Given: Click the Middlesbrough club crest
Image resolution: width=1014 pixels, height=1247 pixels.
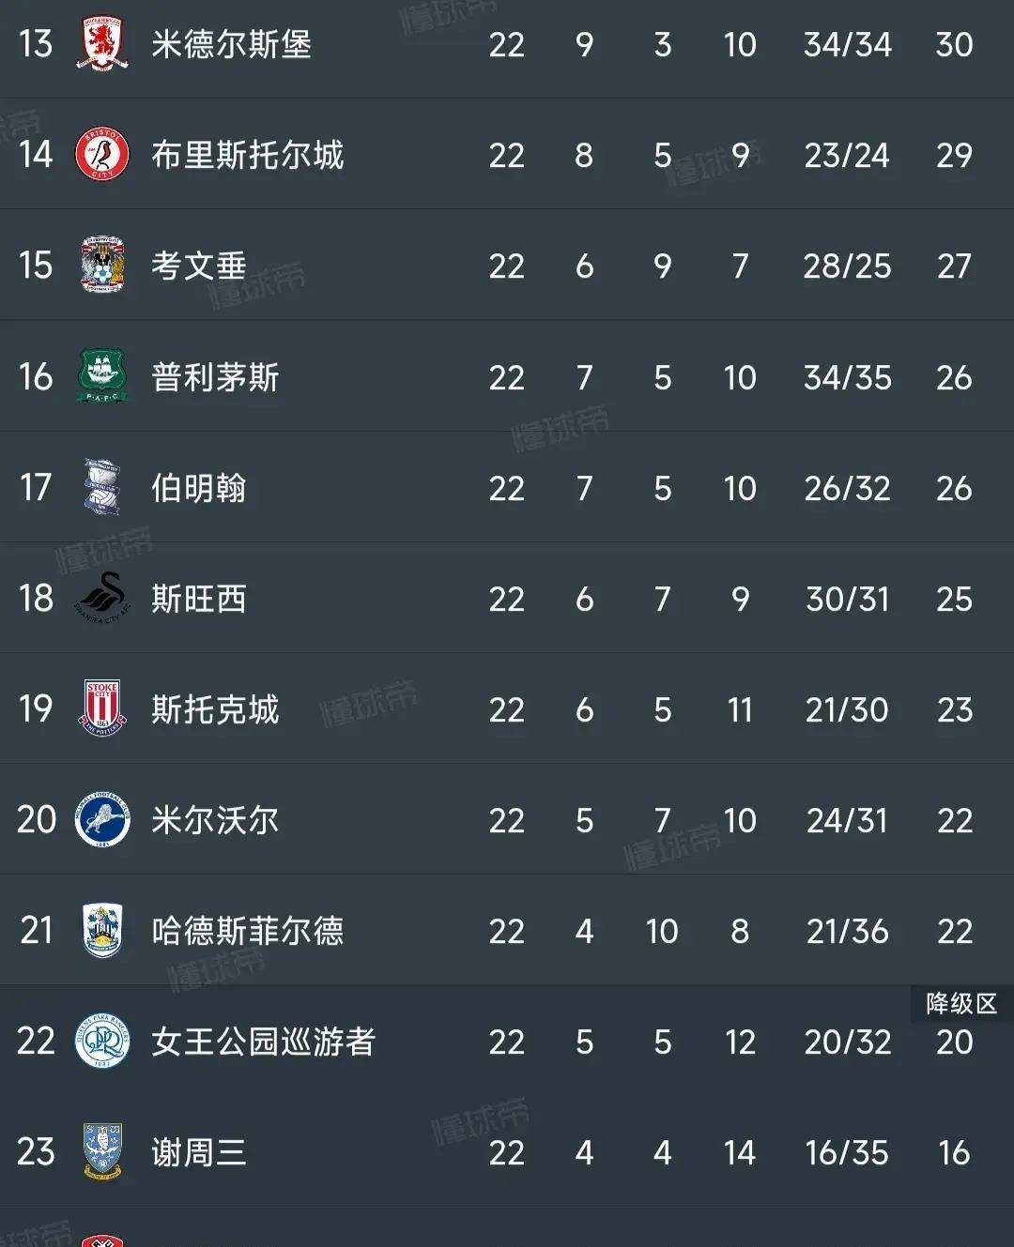Looking at the screenshot, I should coord(103,44).
